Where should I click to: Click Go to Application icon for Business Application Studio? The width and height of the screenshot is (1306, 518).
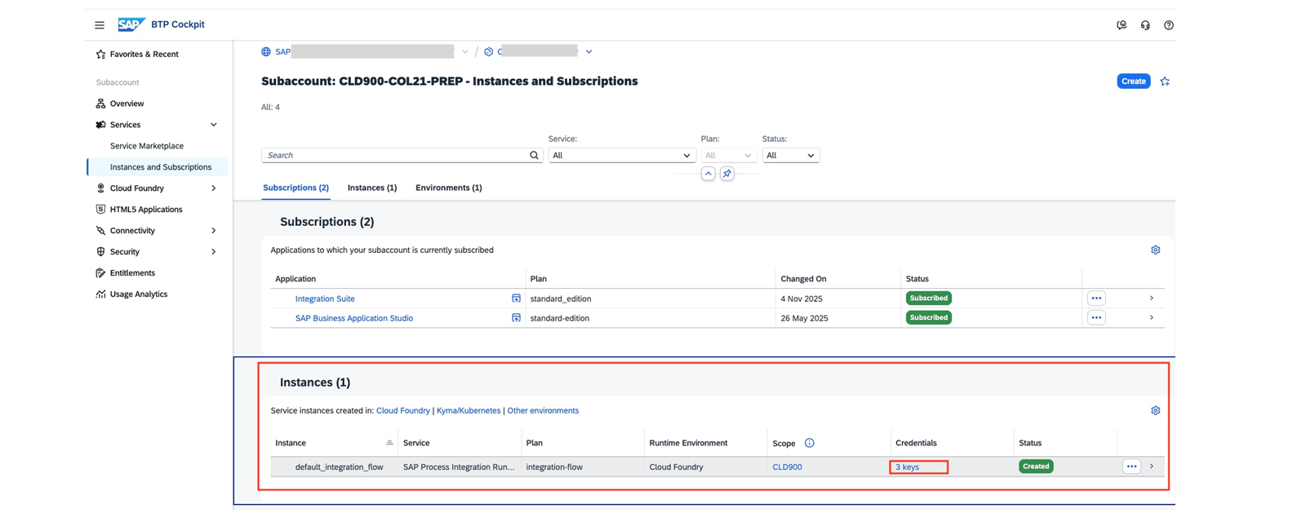pos(516,318)
